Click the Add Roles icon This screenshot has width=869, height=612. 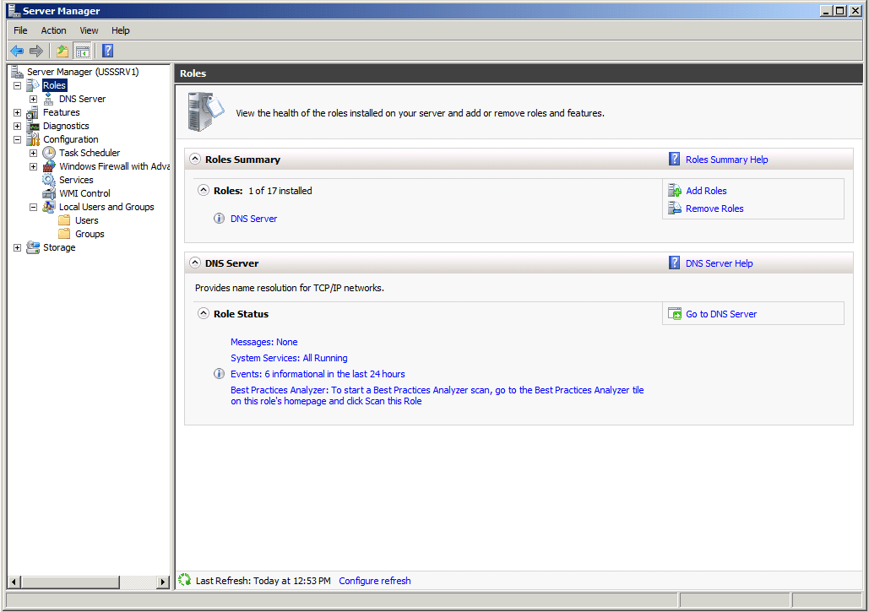pyautogui.click(x=675, y=191)
